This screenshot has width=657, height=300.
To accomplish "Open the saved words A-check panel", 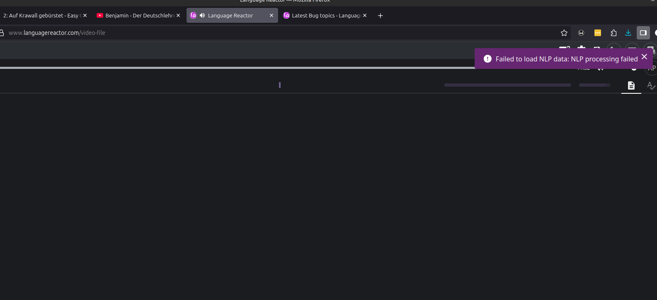I will (x=651, y=85).
